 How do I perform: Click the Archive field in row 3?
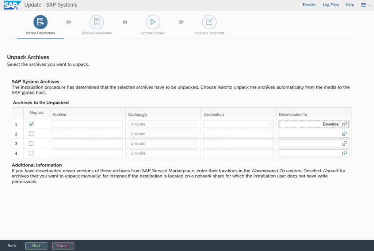pyautogui.click(x=88, y=143)
